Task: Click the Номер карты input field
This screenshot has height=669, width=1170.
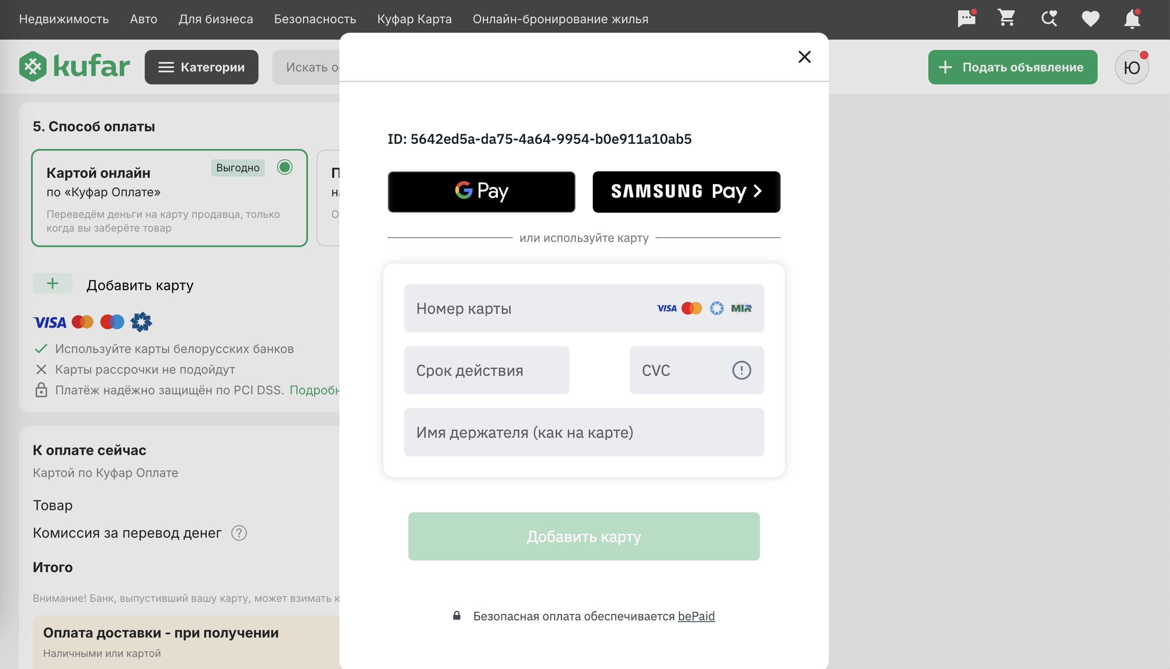Action: pos(584,308)
